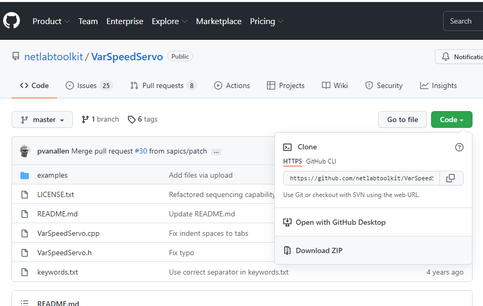Open the Projects tab

[x=285, y=85]
